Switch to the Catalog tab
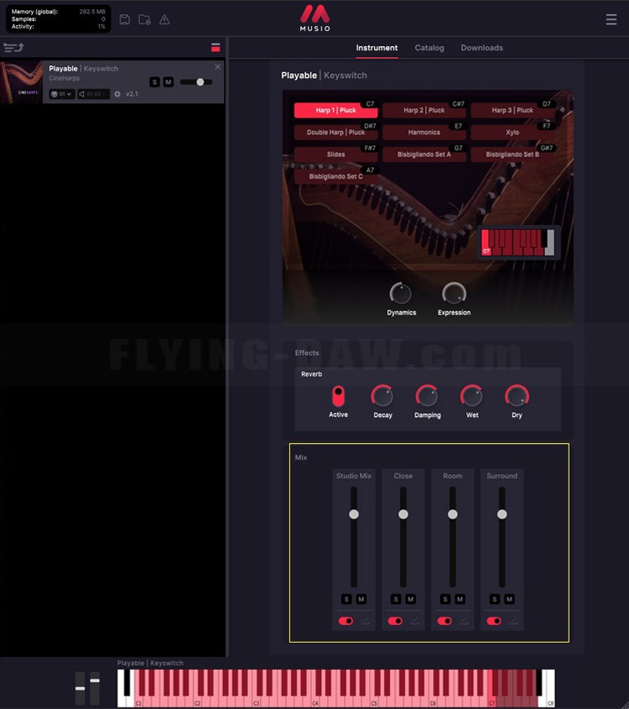The image size is (629, 709). tap(429, 48)
